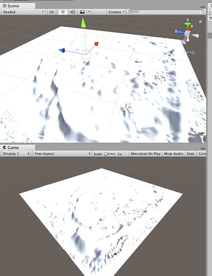The height and width of the screenshot is (276, 212).
Task: Open the effects dropdown arrow
Action: (x=89, y=12)
